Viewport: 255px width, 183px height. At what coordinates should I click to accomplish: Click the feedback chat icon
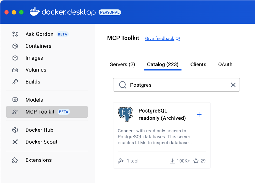[178, 39]
